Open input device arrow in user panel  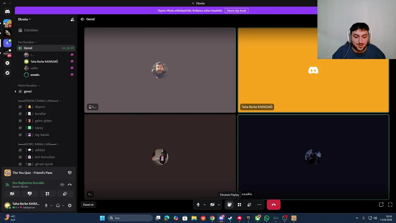point(51,205)
